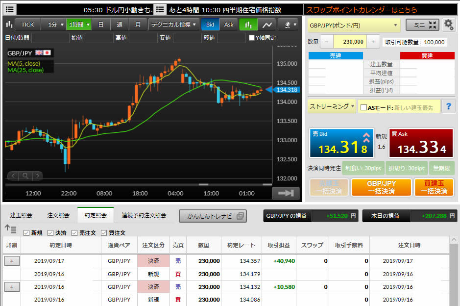Toggle Y軸固定 checkbox
This screenshot has width=460, height=306.
[x=251, y=38]
